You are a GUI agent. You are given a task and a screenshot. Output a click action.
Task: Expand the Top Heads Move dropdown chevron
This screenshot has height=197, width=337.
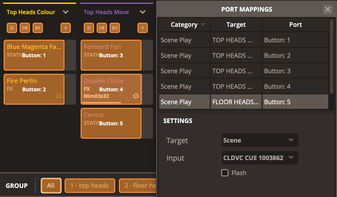point(143,12)
